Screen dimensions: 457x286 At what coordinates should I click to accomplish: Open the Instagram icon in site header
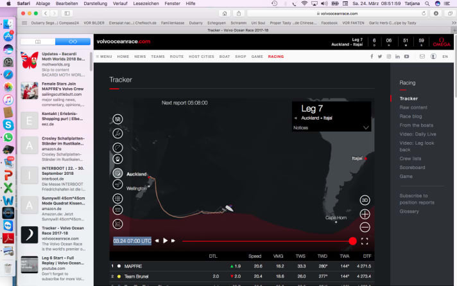coord(388,57)
